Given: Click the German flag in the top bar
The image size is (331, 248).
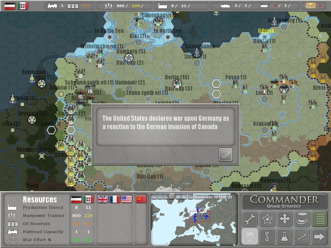Looking at the screenshot, I should [x=10, y=5].
